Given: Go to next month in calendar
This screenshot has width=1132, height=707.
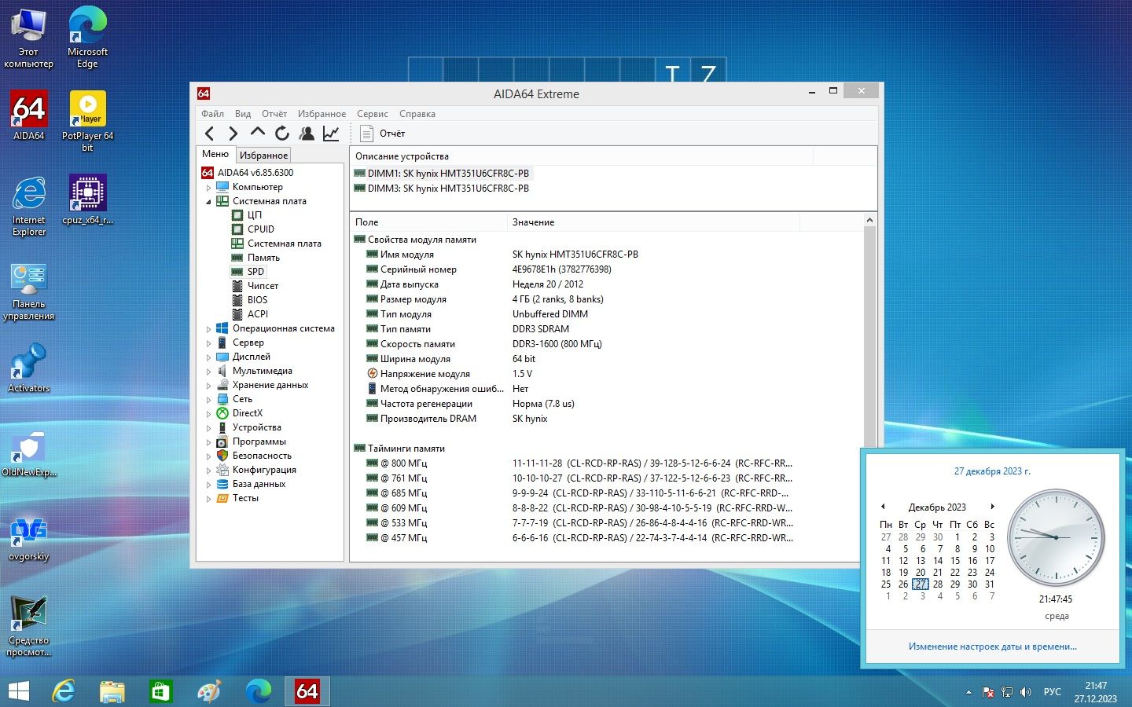Looking at the screenshot, I should 993,507.
